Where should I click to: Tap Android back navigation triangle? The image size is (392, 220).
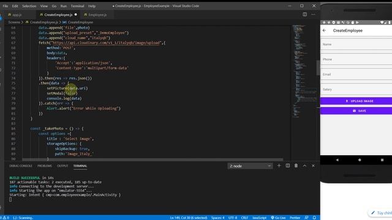coord(337,160)
